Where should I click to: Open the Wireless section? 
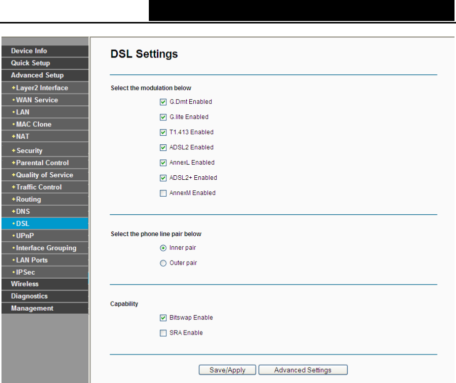click(45, 284)
